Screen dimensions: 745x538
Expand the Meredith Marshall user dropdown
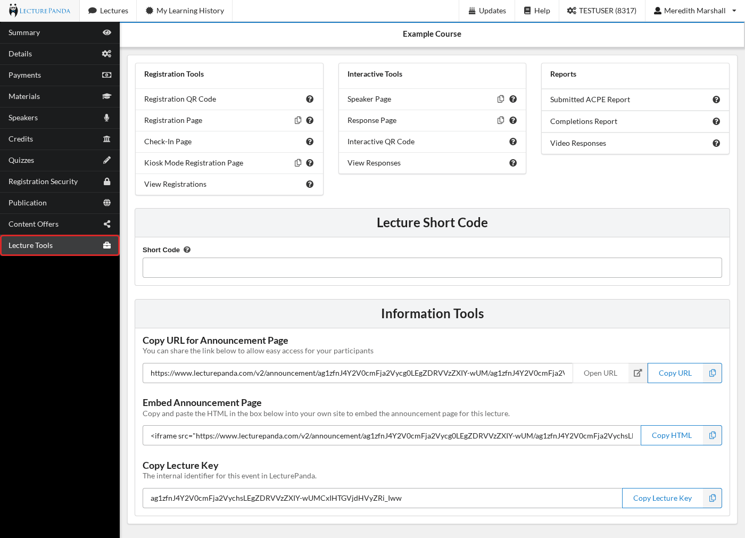point(695,11)
